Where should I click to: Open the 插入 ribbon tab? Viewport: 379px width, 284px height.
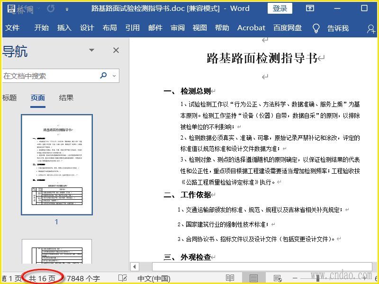64,28
